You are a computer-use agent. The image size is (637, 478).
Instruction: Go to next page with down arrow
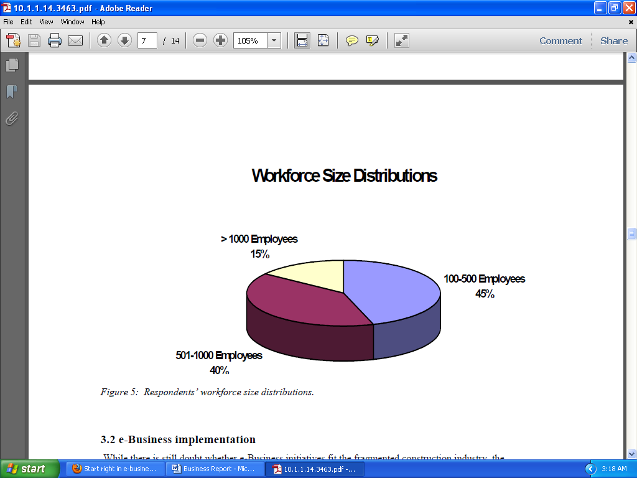tap(124, 41)
